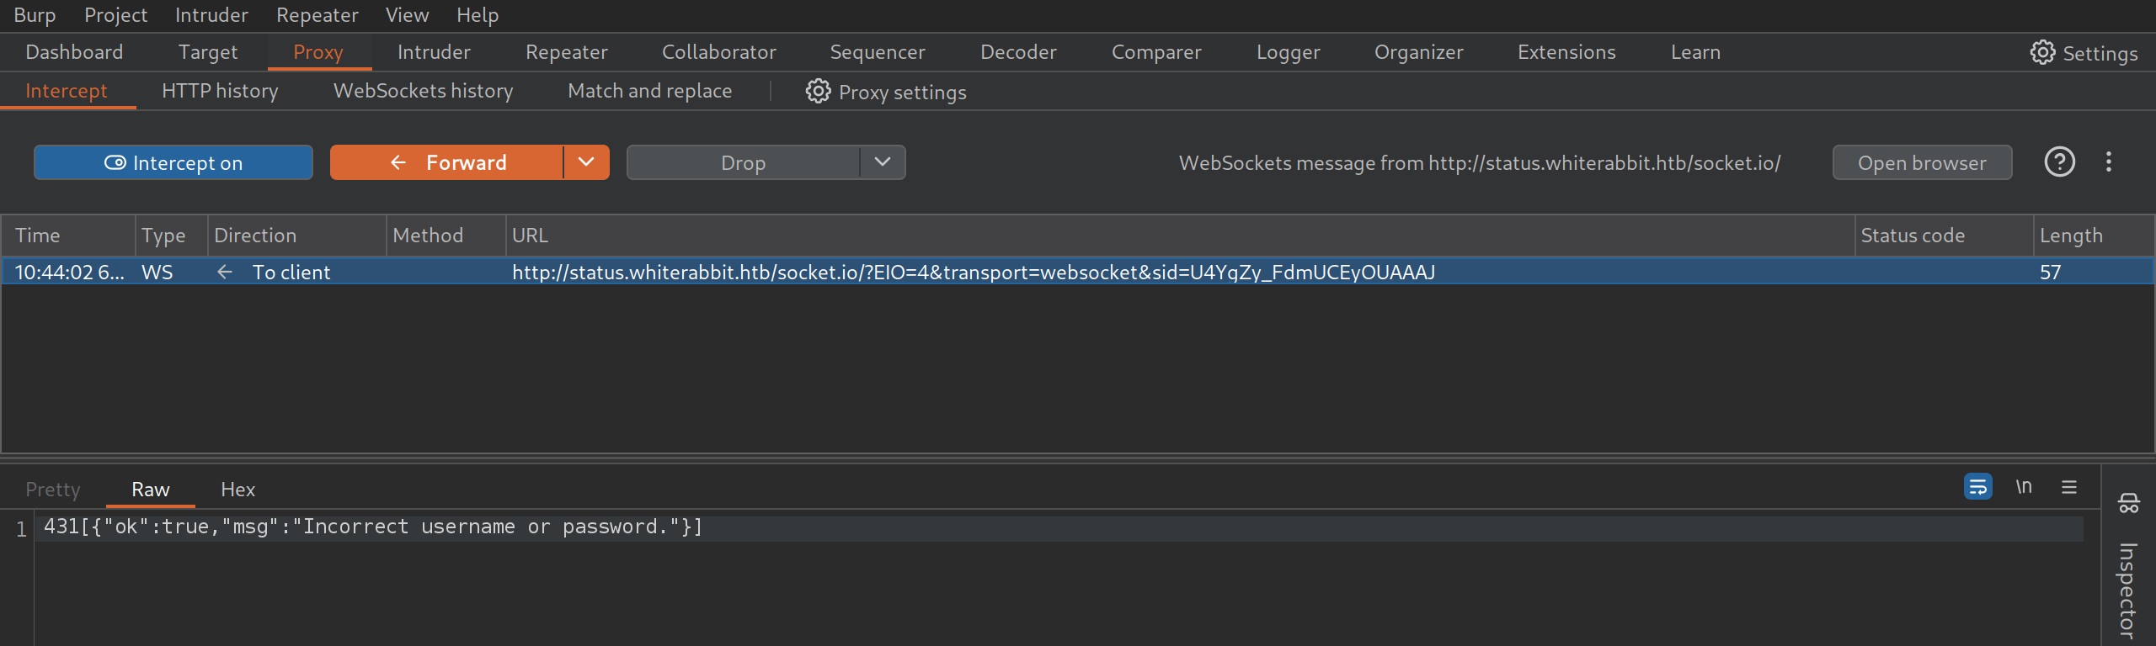The height and width of the screenshot is (646, 2156).
Task: Open the Inspector panel icon
Action: tap(2128, 503)
